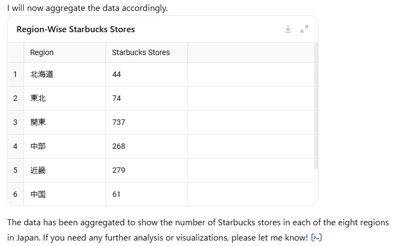Click the store count 74 cell
The width and height of the screenshot is (394, 246).
(x=147, y=98)
